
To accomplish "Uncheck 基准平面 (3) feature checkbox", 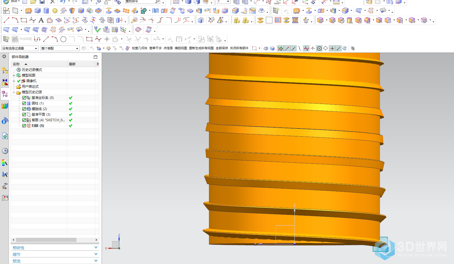I will [x=24, y=115].
